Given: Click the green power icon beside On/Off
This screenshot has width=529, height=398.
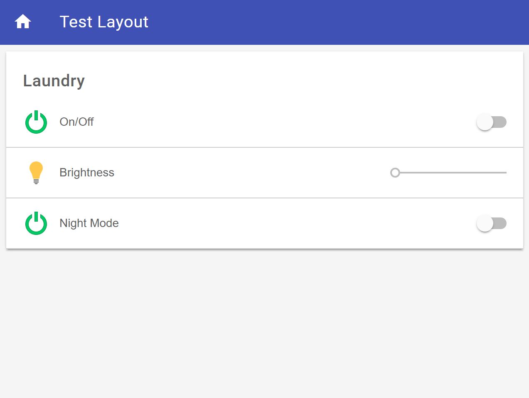Looking at the screenshot, I should coord(36,122).
